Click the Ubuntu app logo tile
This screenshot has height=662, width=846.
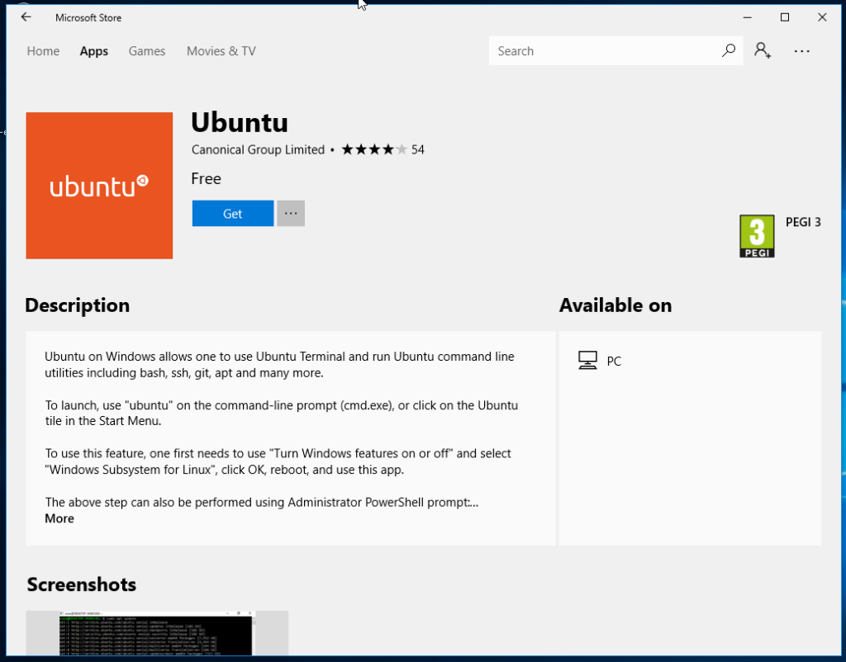pyautogui.click(x=99, y=185)
